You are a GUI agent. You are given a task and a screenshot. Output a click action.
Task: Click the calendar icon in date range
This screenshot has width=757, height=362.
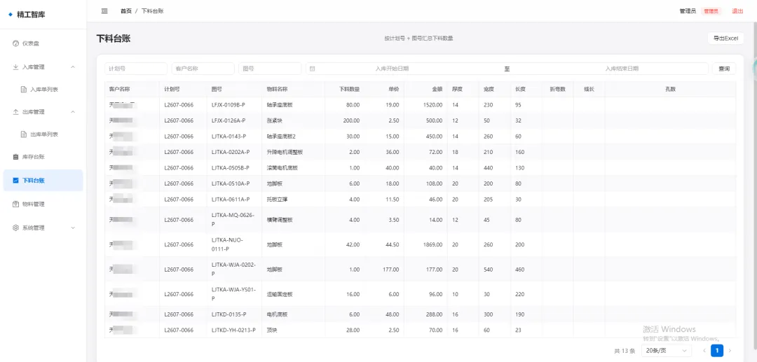tap(313, 69)
